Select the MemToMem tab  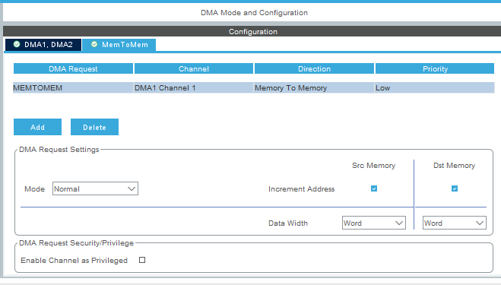[119, 45]
